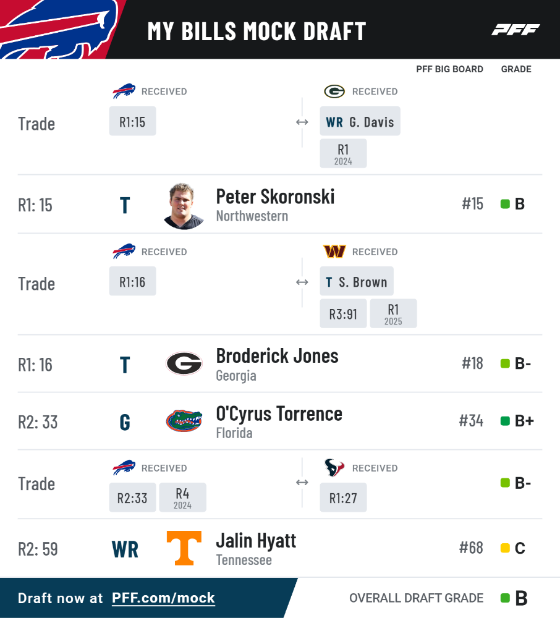560x618 pixels.
Task: Click the Florida Gators logo
Action: (x=184, y=421)
